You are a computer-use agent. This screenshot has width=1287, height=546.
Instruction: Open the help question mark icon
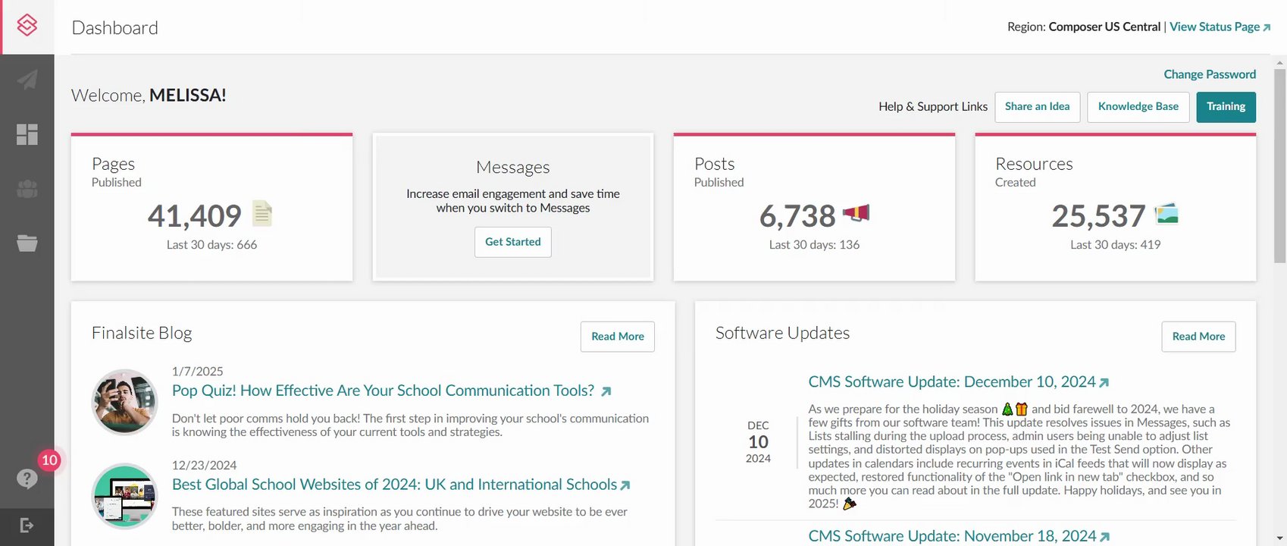(27, 479)
